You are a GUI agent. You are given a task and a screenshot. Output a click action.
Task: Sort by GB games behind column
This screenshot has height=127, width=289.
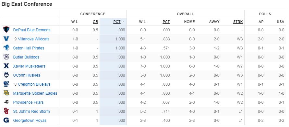coord(95,22)
